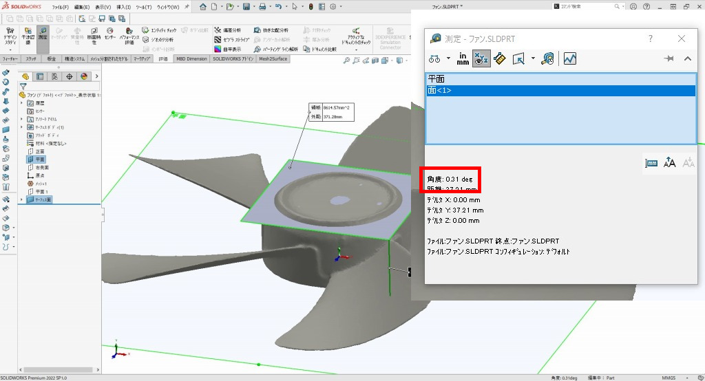Screen dimensions: 705x381
Task: Open the 干渉認識 interference detection tool
Action: coord(28,37)
